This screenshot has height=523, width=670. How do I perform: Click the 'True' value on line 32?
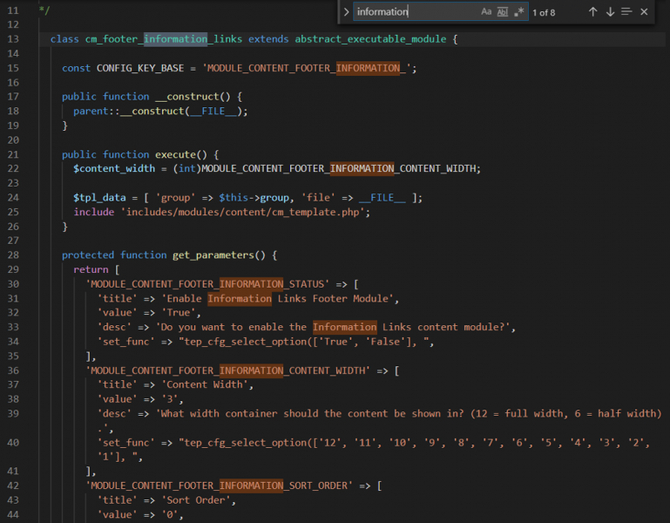point(179,313)
